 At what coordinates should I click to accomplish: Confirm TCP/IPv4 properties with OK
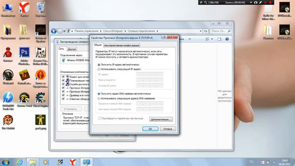[x=150, y=129]
